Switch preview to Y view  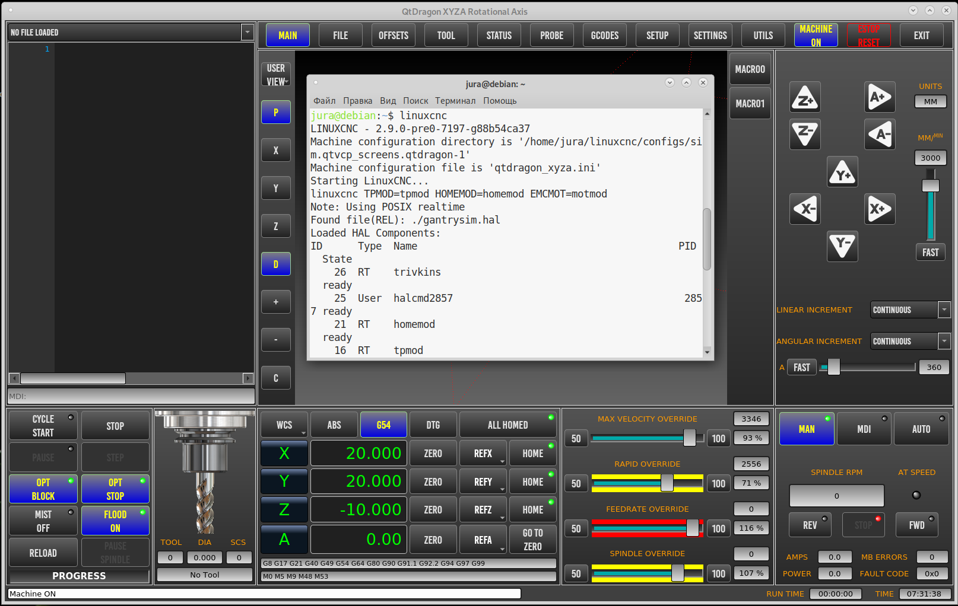(x=276, y=188)
